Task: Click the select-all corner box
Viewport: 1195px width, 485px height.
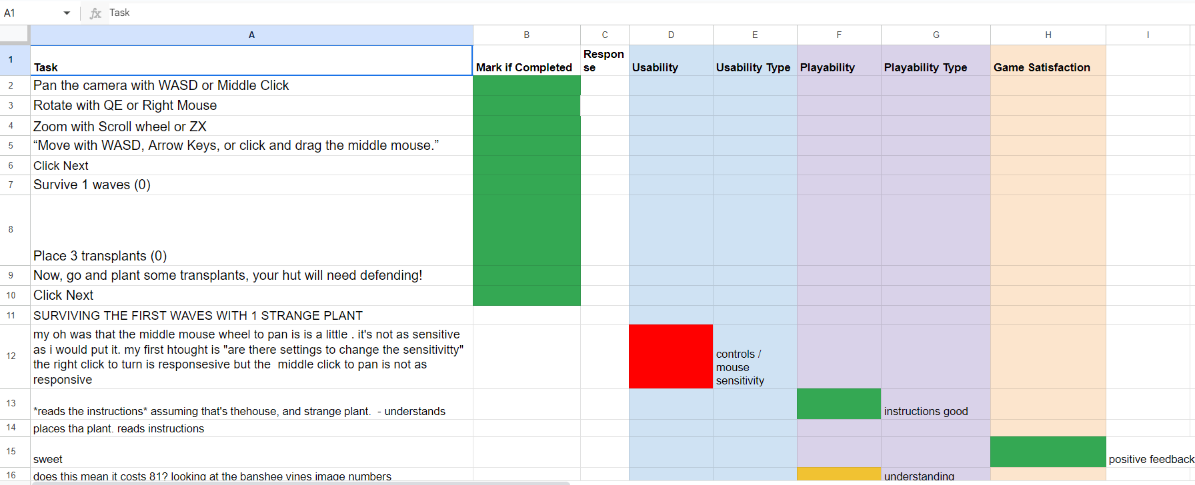Action: [x=15, y=35]
